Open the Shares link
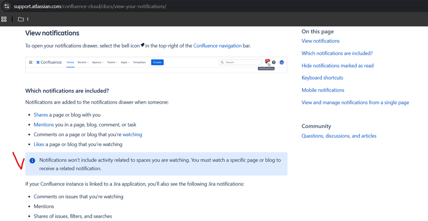The width and height of the screenshot is (428, 221). click(41, 115)
